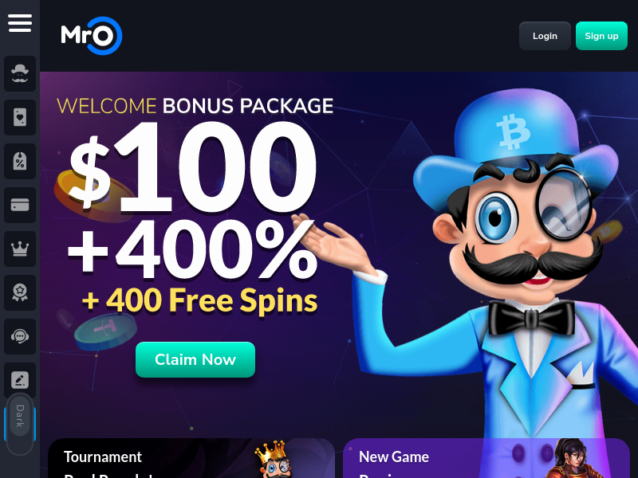Click the MrO logo

(92, 36)
